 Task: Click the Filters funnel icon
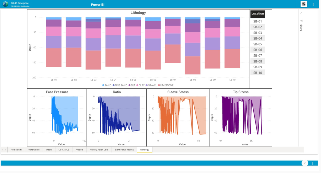pos(301,21)
